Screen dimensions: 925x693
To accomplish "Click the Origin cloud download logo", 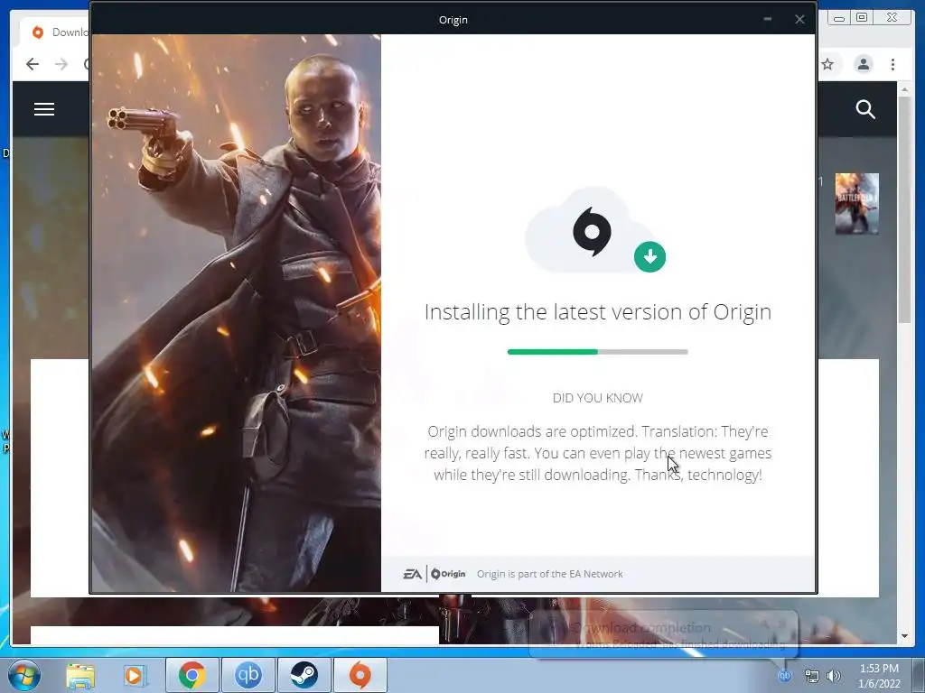I will (x=595, y=231).
